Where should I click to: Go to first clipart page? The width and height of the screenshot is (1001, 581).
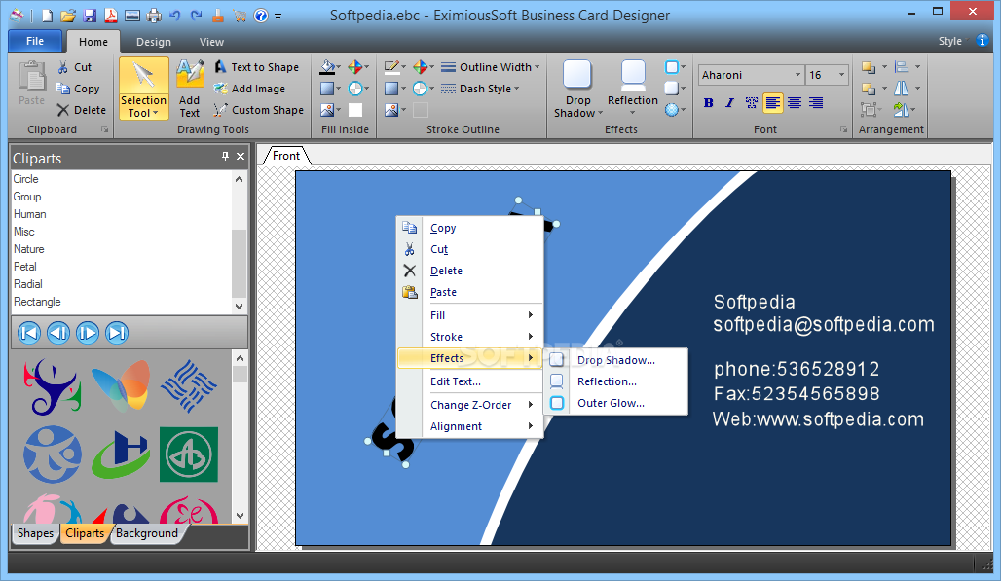(29, 333)
